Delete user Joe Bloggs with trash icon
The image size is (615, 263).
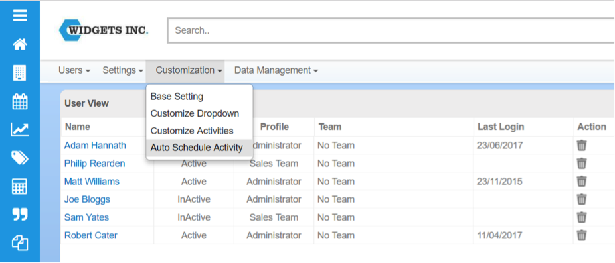(582, 199)
